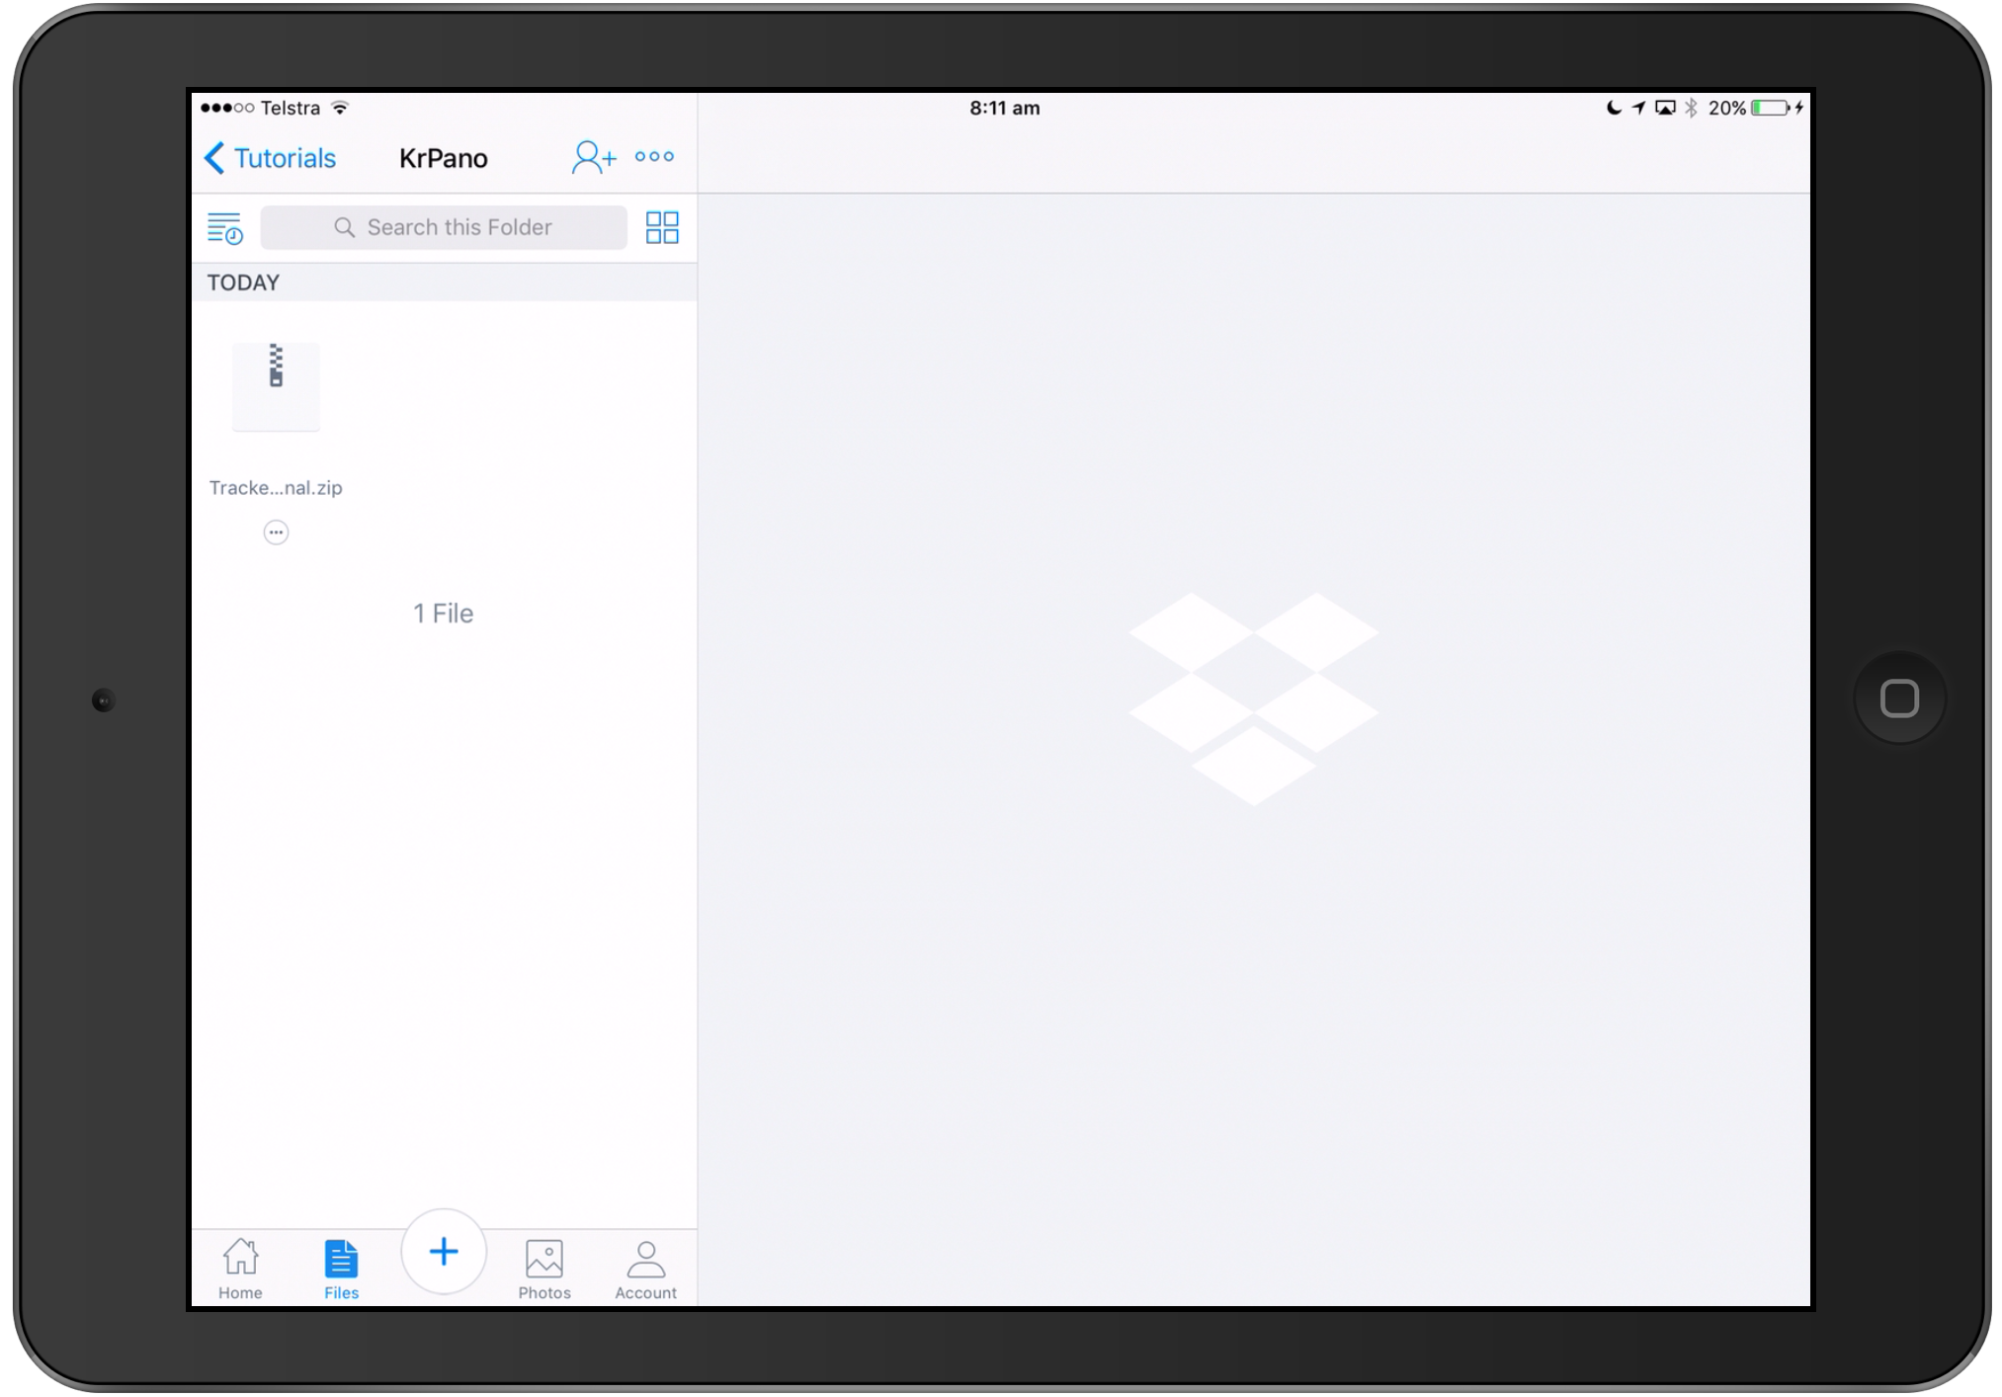The height and width of the screenshot is (1397, 2002).
Task: Tap the plus add button
Action: 444,1252
